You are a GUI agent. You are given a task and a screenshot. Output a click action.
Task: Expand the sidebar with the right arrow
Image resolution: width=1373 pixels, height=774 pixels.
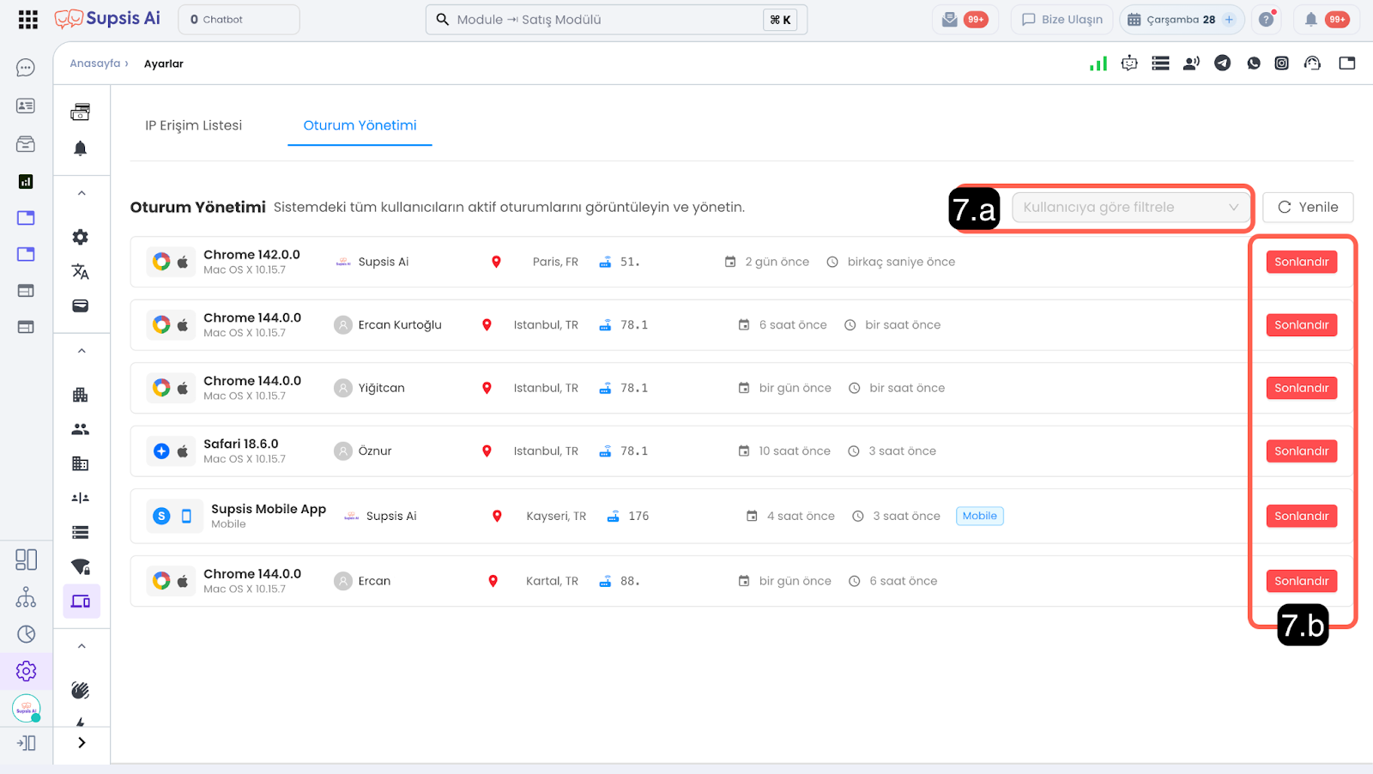tap(82, 743)
